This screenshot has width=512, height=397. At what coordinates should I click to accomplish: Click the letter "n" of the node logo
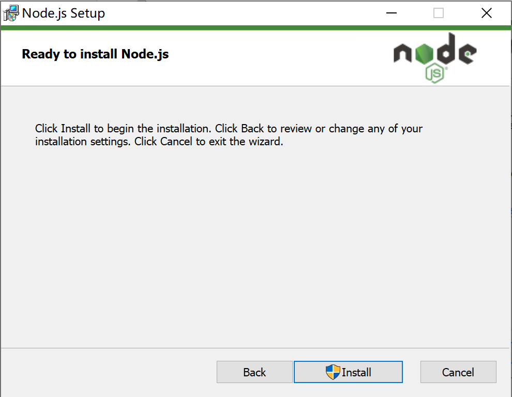[403, 54]
